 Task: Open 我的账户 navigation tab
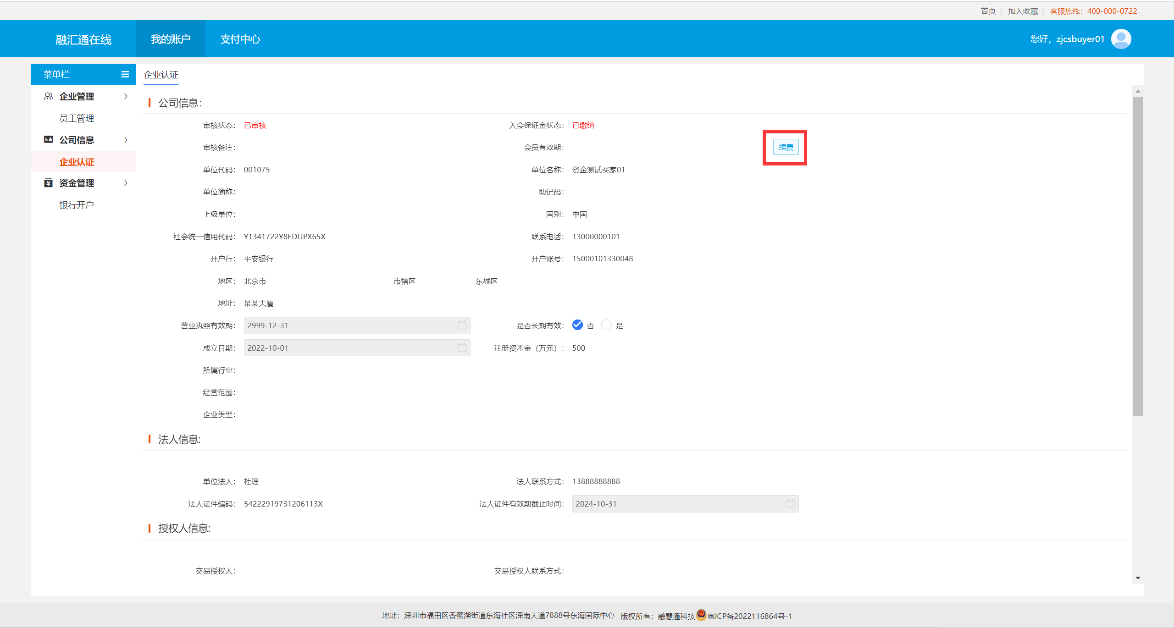(x=171, y=39)
